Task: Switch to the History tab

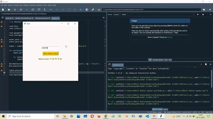Action: [x=165, y=109]
